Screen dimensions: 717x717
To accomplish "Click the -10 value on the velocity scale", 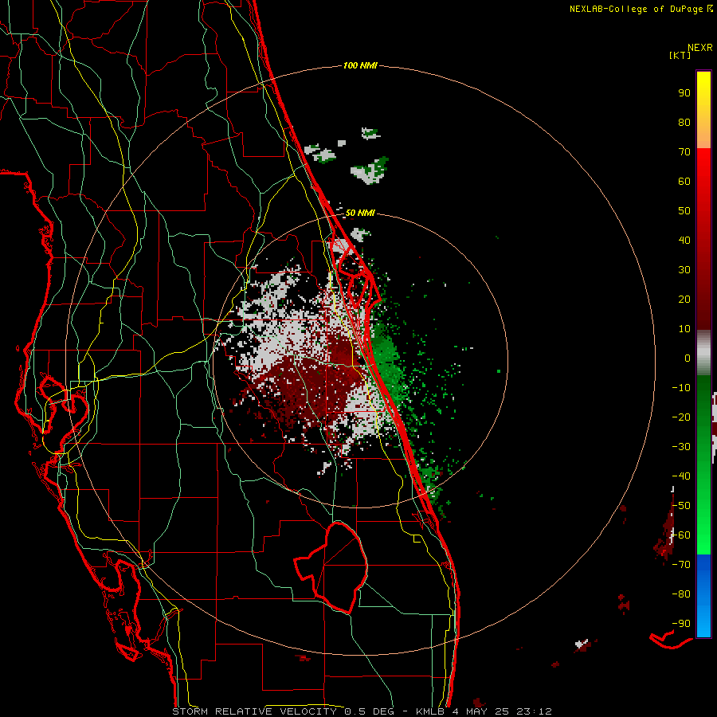I will [x=681, y=388].
